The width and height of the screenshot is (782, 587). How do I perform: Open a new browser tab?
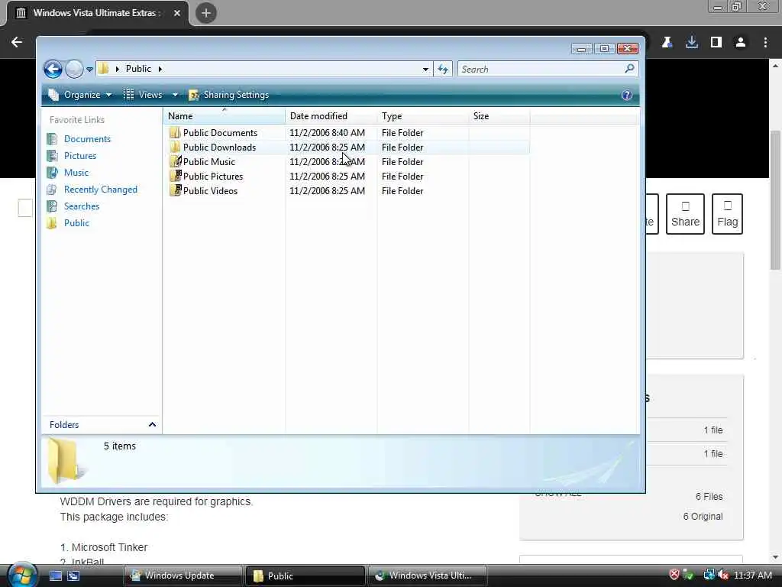206,13
